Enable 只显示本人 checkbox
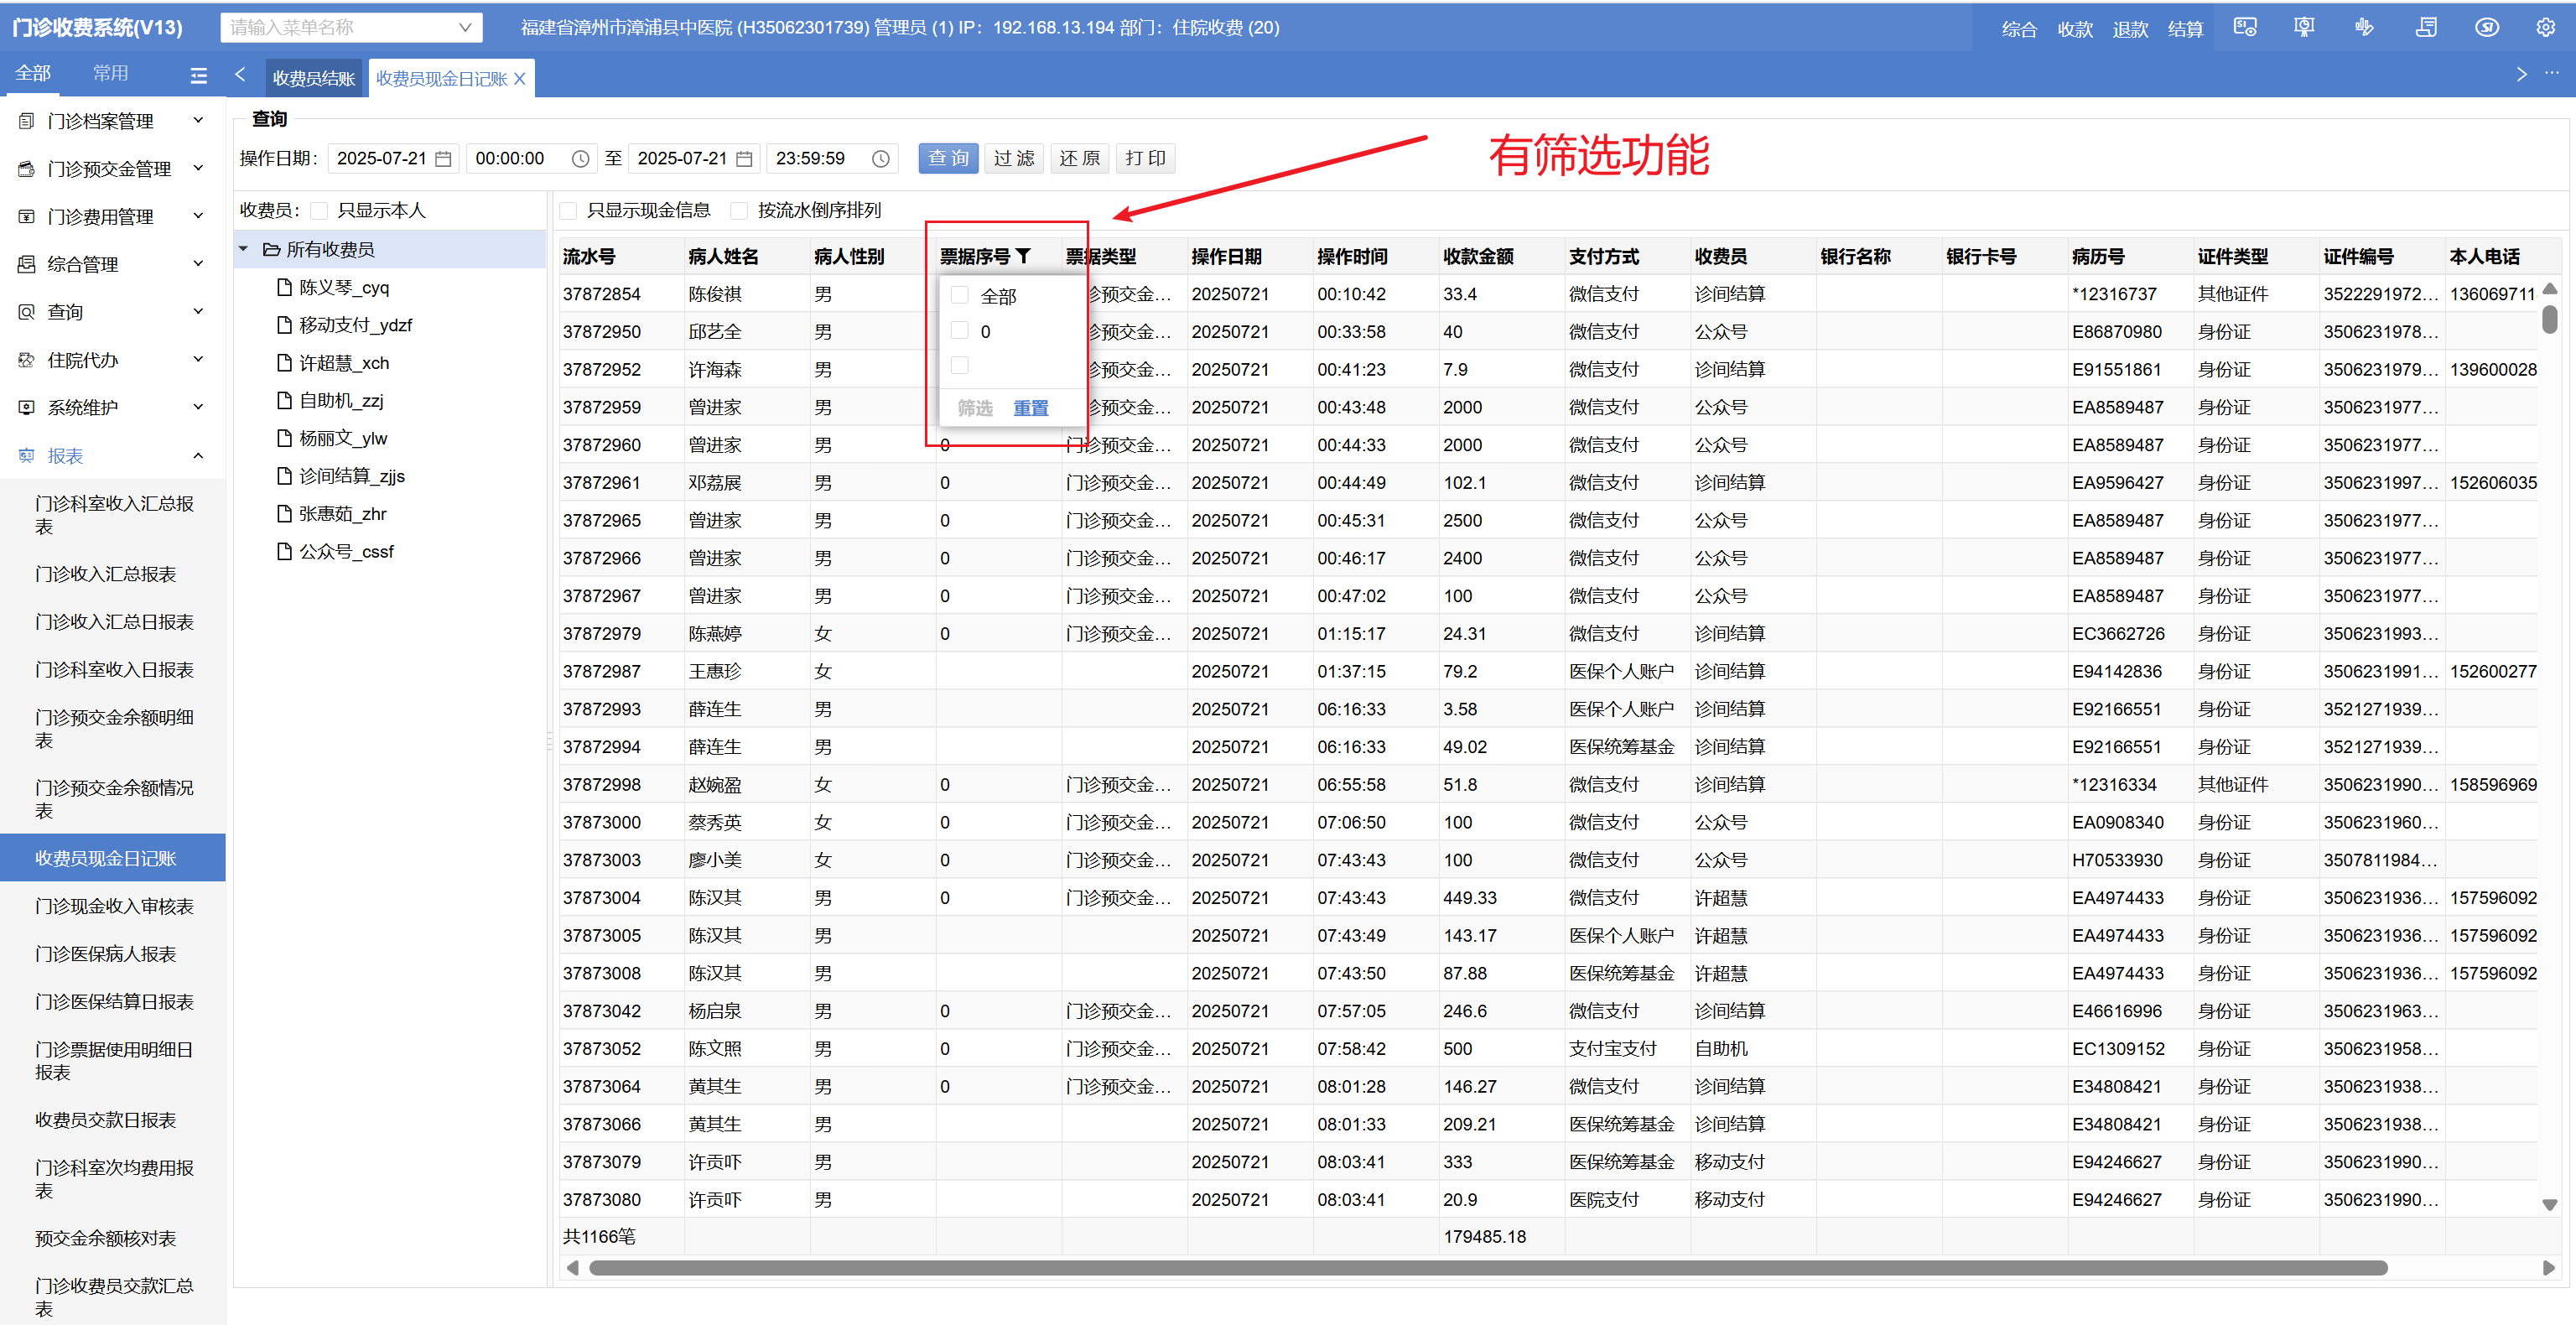 point(320,210)
